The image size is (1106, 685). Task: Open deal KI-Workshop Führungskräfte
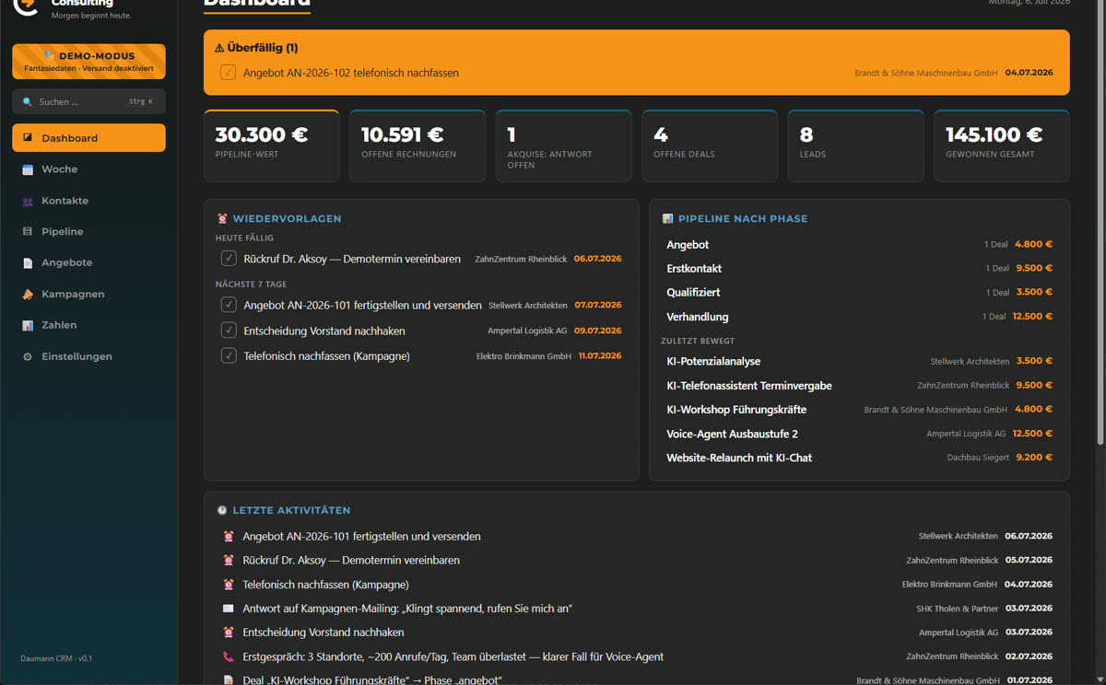coord(859,410)
